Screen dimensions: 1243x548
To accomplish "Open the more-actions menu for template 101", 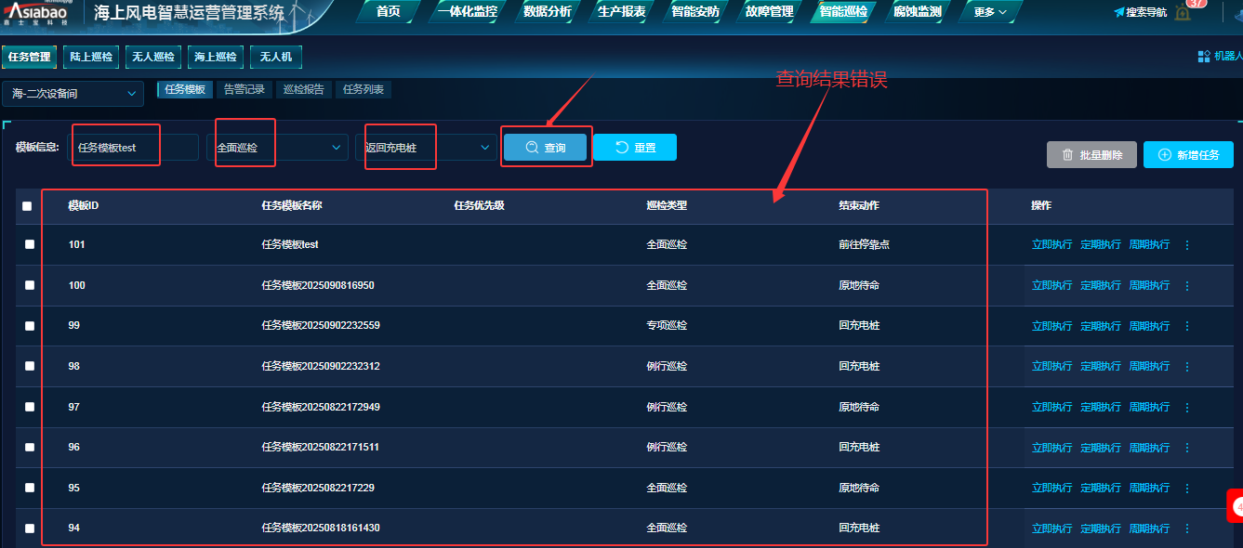I will [1186, 245].
